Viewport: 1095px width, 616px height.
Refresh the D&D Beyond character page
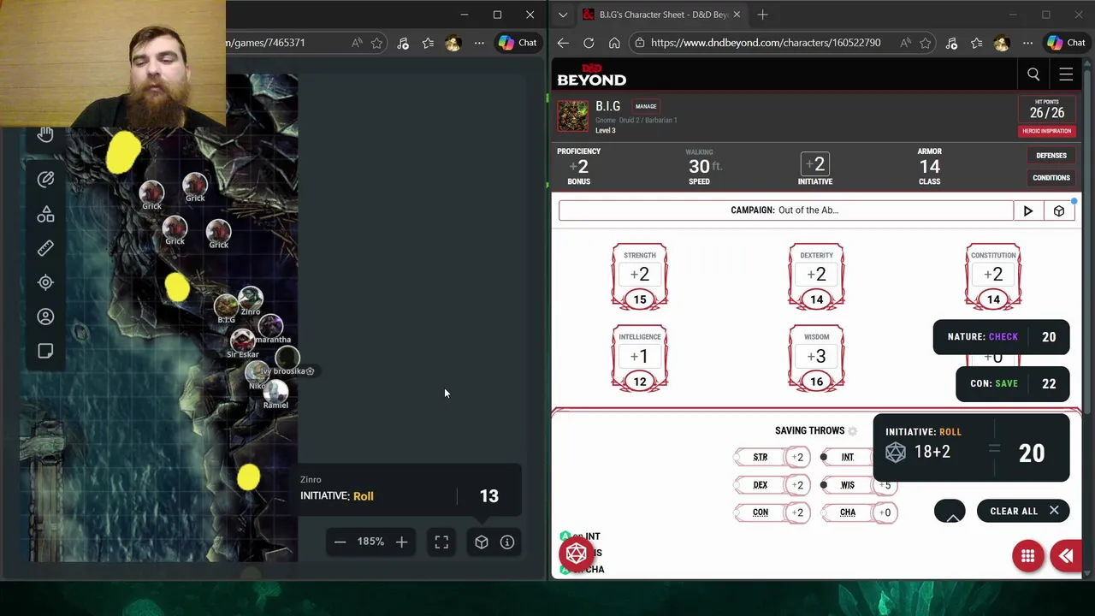tap(589, 43)
